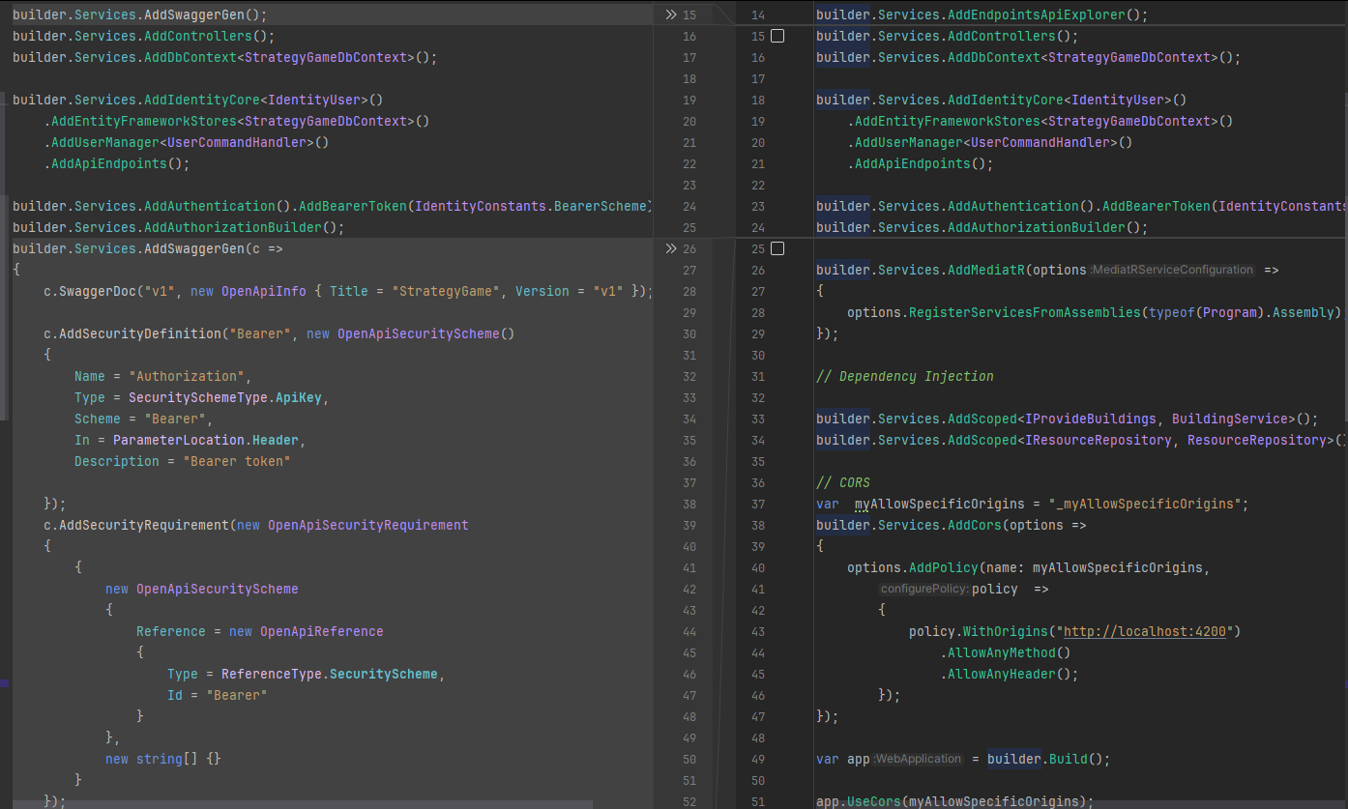Viewport: 1348px width, 809px height.
Task: Click 'new string[] {}' text
Action: coord(162,759)
